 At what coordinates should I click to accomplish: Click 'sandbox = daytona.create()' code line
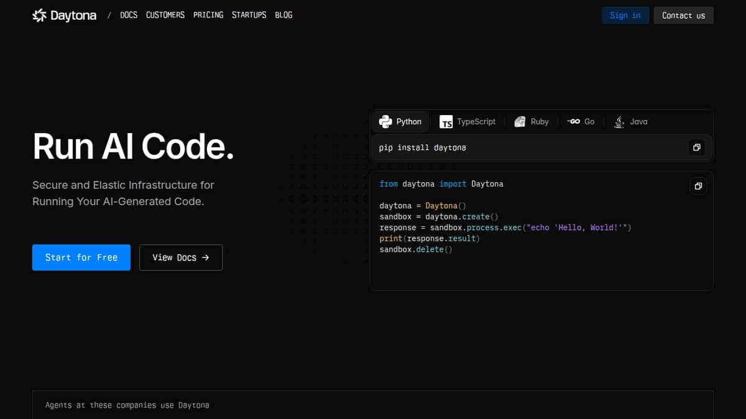tap(439, 216)
